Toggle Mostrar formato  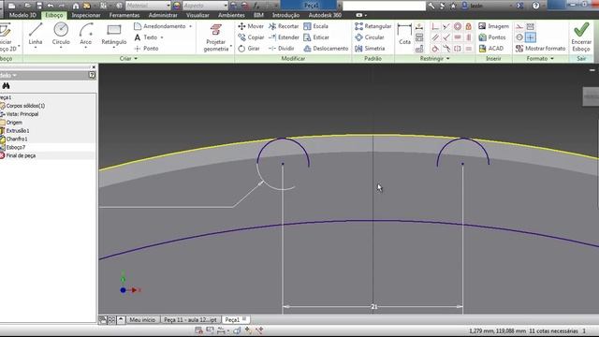[x=540, y=48]
